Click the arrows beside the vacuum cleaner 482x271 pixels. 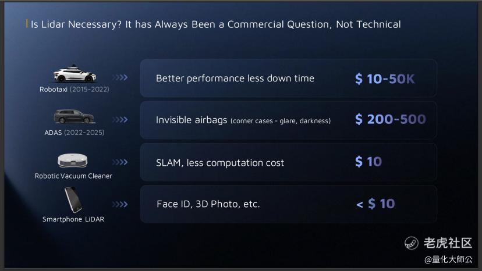coord(120,162)
